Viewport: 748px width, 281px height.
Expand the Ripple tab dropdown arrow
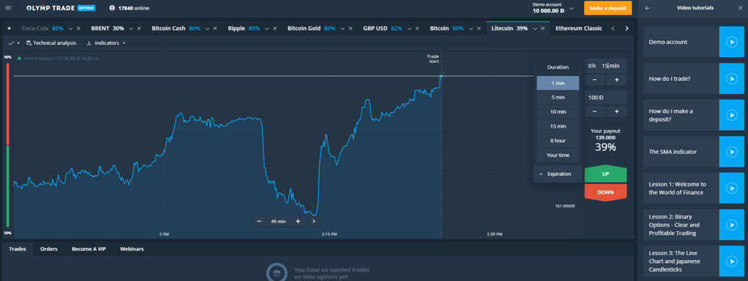pos(267,29)
